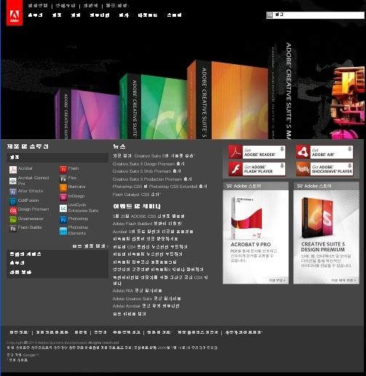This screenshot has height=376, width=366.
Task: Click inside the search text field
Action: click(319, 15)
